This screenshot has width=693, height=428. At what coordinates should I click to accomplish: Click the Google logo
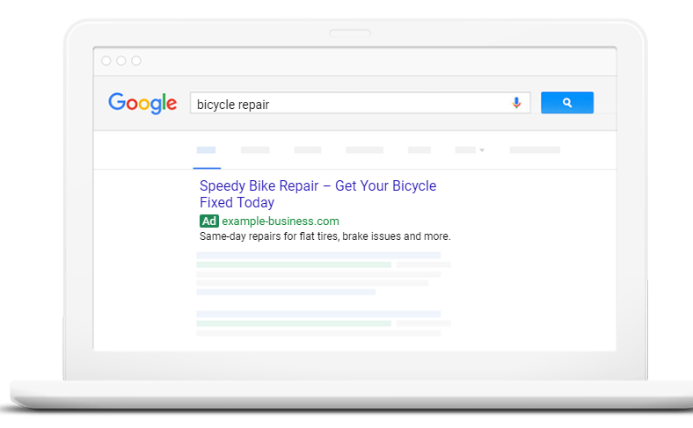click(142, 103)
